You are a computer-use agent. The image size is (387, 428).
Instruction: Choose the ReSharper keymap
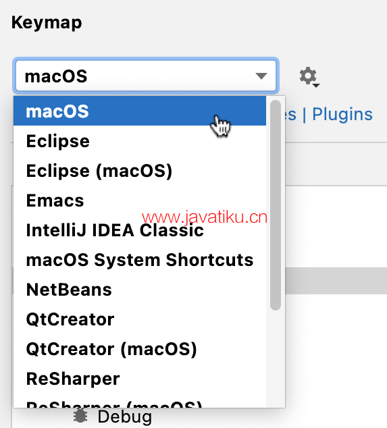tap(140, 379)
